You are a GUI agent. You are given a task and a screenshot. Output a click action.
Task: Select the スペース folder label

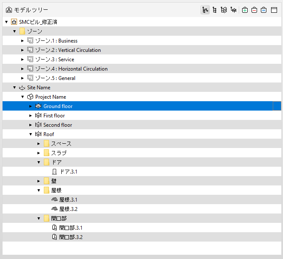tap(61, 144)
